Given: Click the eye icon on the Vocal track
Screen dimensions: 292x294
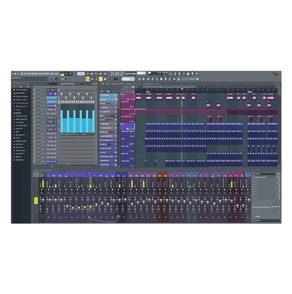Looking at the screenshot, I should click(128, 99).
